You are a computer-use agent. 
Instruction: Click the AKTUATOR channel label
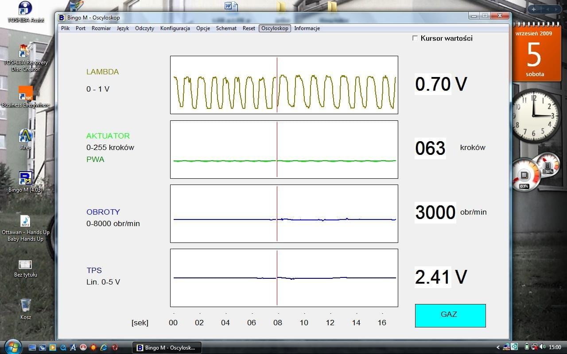pyautogui.click(x=108, y=136)
